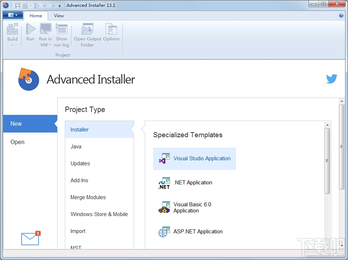This screenshot has width=348, height=260.
Task: Click the Back arrow in title bar
Action: click(45, 5)
